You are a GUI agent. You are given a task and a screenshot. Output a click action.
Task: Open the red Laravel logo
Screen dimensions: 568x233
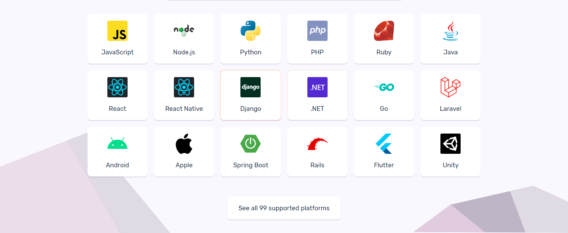451,87
